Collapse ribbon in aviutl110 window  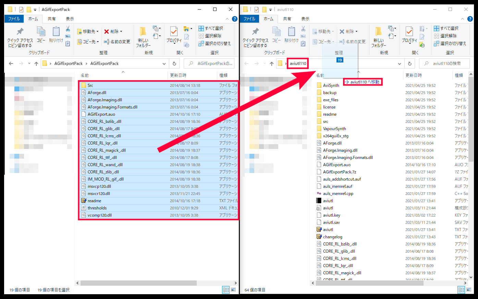coord(463,19)
